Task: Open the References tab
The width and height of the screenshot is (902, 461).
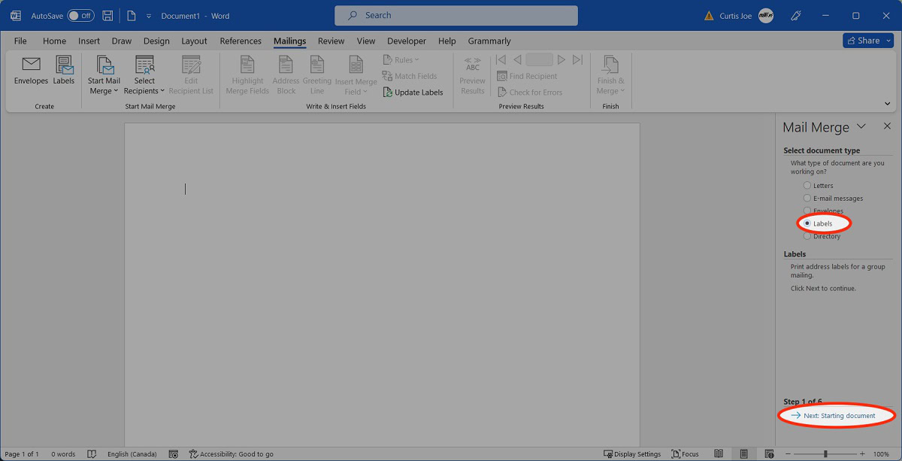Action: pyautogui.click(x=241, y=41)
